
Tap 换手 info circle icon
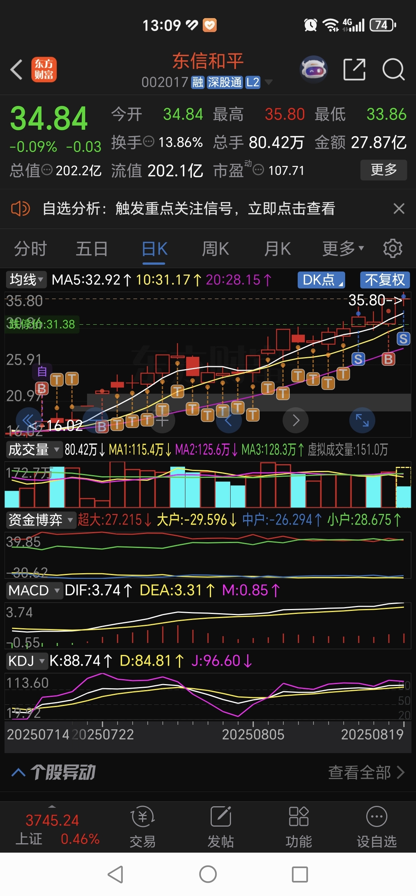[149, 141]
